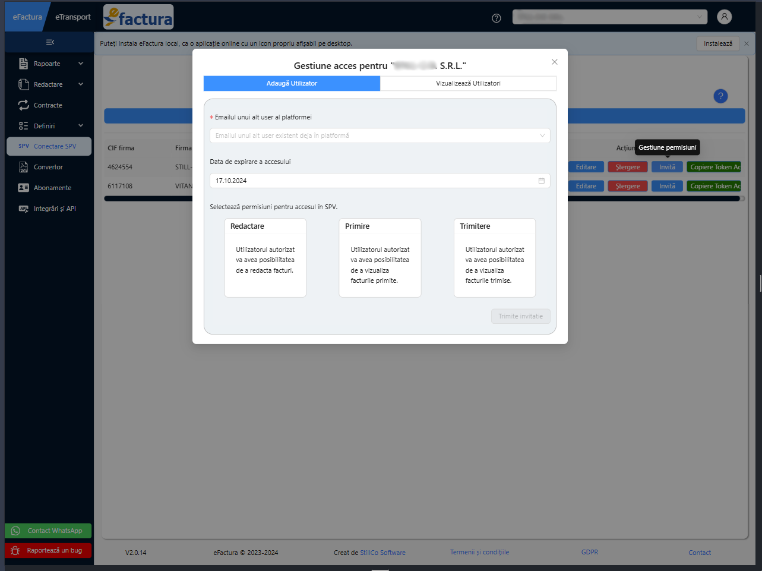Collapse the sidebar with the menu icon
Image resolution: width=762 pixels, height=571 pixels.
coord(50,42)
